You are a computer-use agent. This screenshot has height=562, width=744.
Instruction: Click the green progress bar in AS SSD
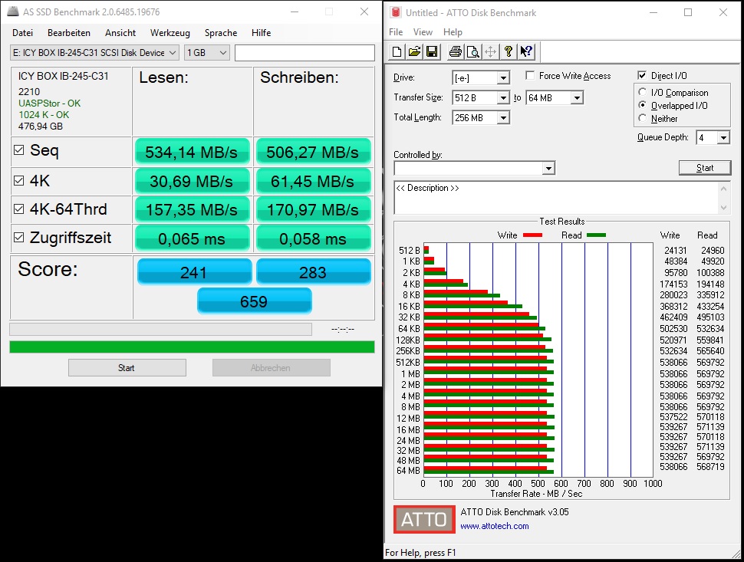[x=193, y=347]
